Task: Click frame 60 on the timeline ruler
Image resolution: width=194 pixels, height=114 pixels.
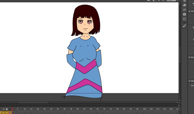Action: [91, 109]
